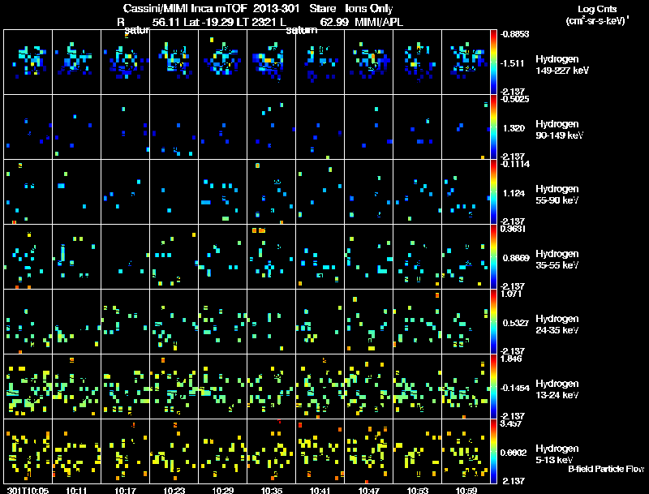Image resolution: width=649 pixels, height=494 pixels.
Task: Open the 149-227 keV panel at 10:35
Action: click(272, 62)
